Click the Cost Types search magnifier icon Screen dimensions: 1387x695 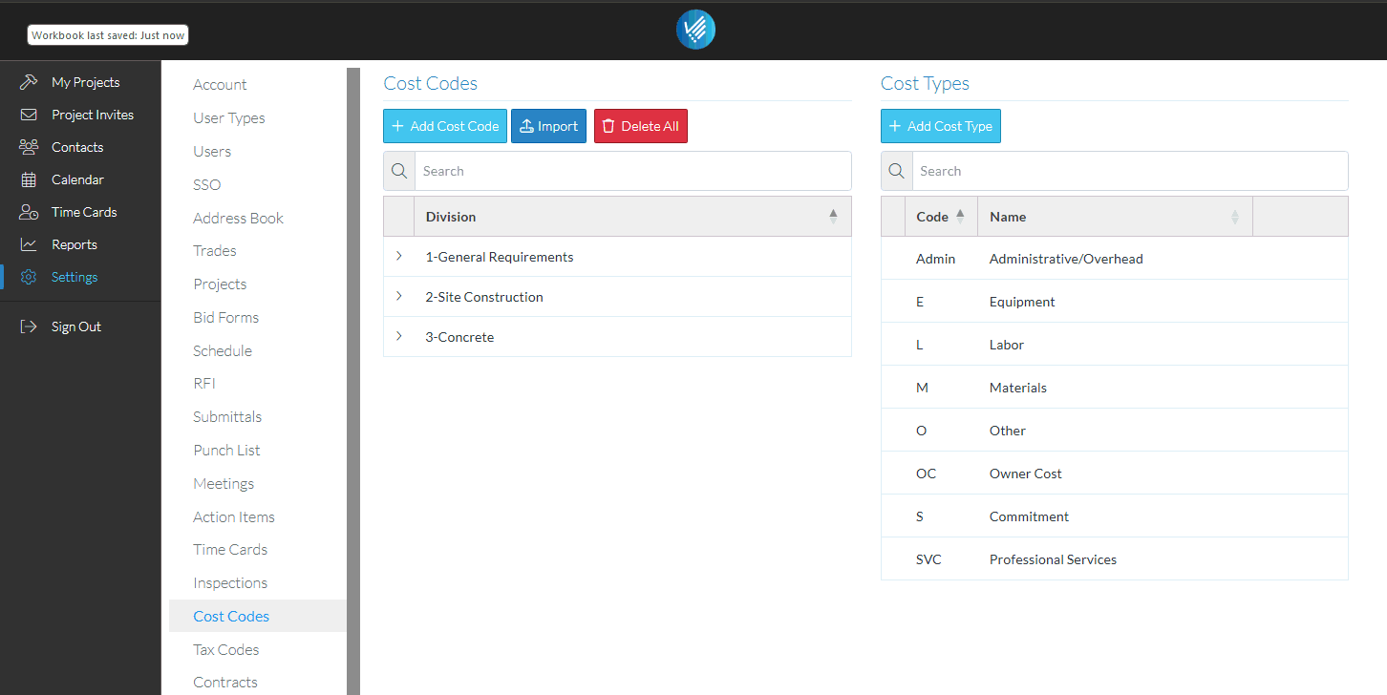[896, 171]
